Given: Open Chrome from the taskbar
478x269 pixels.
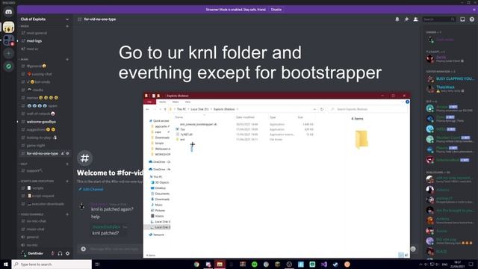Looking at the screenshot, I should 196,264.
